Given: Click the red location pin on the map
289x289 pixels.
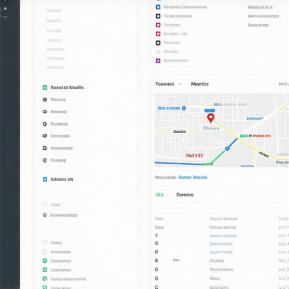Looking at the screenshot, I should click(x=211, y=118).
